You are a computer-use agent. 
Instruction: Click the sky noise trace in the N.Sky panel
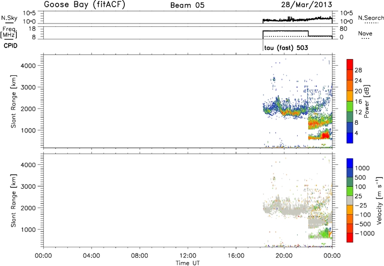click(297, 20)
